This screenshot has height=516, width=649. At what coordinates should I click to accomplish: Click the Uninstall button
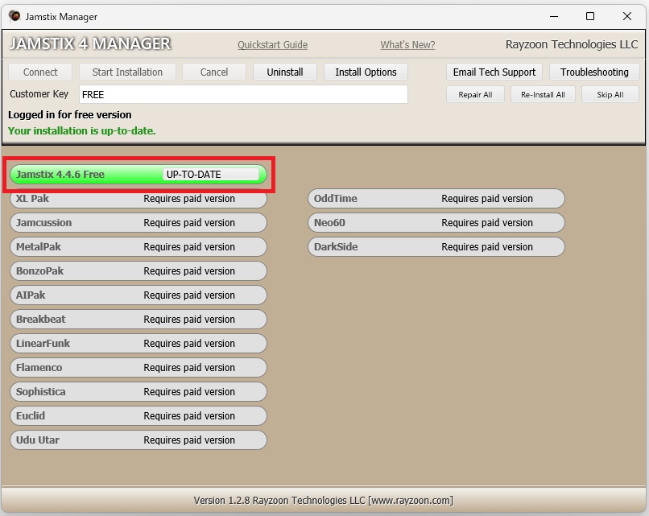pyautogui.click(x=285, y=72)
